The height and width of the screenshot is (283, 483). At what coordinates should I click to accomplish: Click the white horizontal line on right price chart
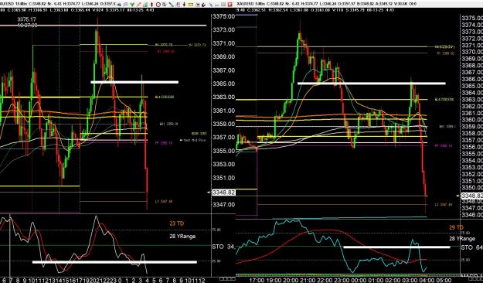(x=372, y=84)
